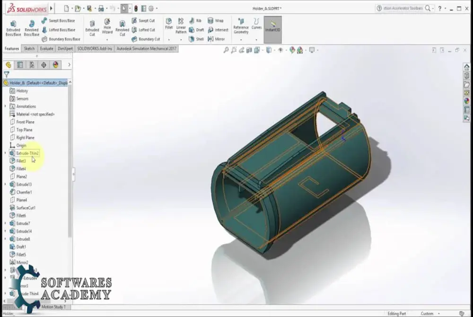Open the Help question mark

pos(440,9)
